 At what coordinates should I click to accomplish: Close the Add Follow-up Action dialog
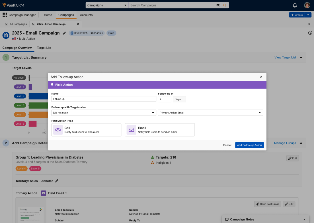click(261, 77)
